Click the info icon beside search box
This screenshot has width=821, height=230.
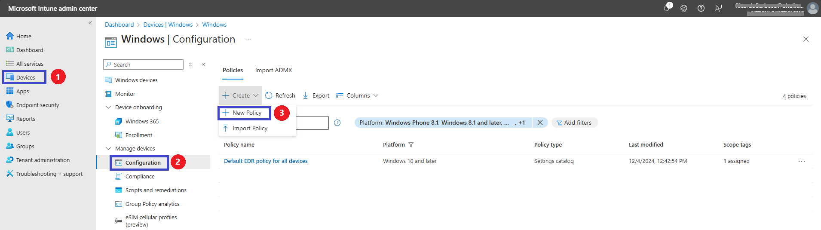(x=337, y=123)
